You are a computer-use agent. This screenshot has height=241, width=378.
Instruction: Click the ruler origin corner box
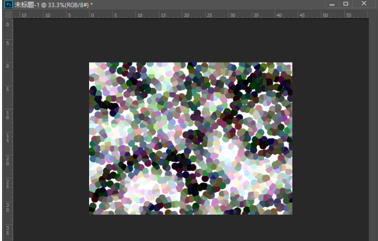pyautogui.click(x=7, y=14)
